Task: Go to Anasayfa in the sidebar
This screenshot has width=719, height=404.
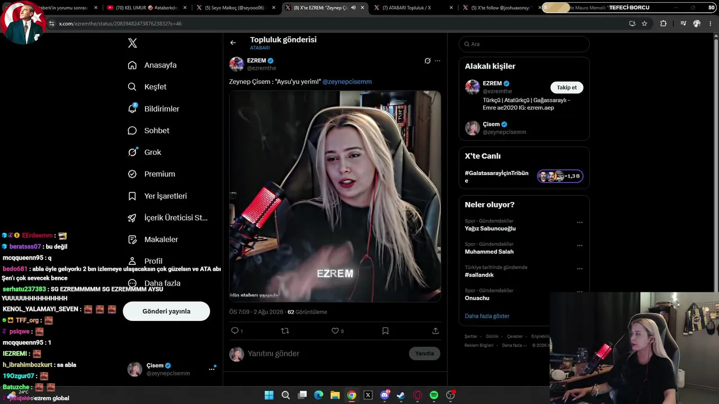Action: pyautogui.click(x=152, y=65)
